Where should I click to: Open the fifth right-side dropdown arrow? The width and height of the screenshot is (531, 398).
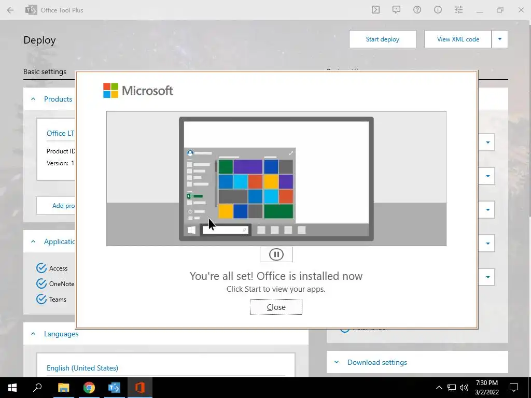coord(487,277)
